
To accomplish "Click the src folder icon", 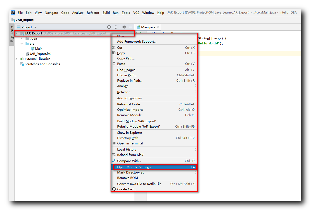I will tap(27, 43).
